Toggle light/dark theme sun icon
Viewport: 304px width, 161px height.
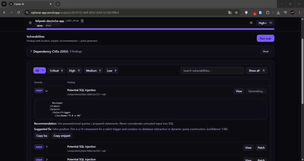click(251, 23)
